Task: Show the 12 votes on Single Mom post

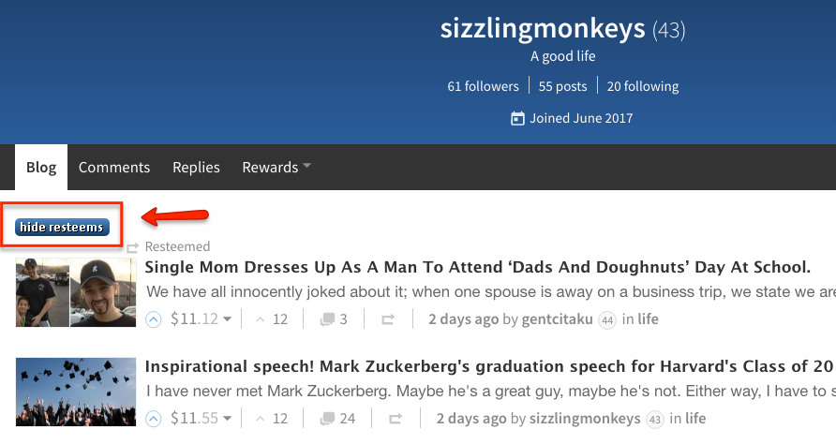Action: click(x=272, y=319)
